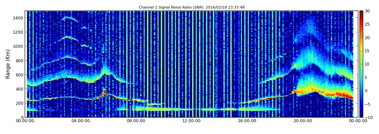The image size is (379, 134).
Task: Click the 800 range tick label
Action: coord(18,61)
